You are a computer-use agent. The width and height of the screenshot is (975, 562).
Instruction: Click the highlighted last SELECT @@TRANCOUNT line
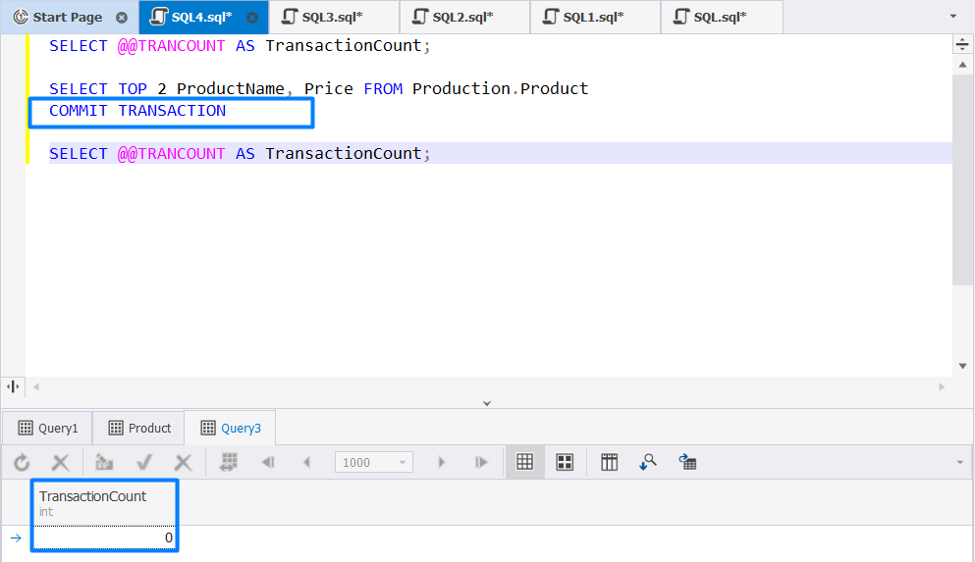pyautogui.click(x=240, y=153)
